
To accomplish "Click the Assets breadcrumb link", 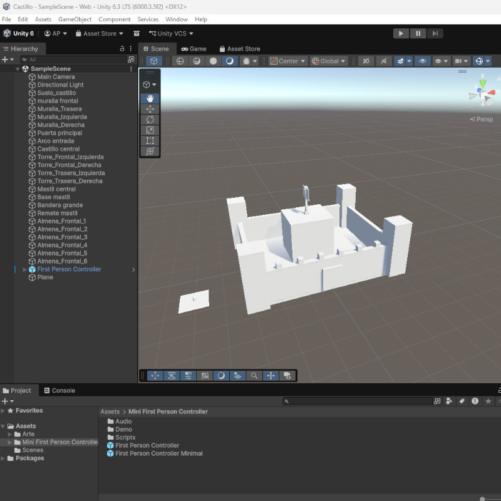I will (110, 411).
